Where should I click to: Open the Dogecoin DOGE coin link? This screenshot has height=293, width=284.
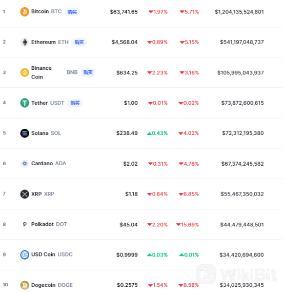click(52, 285)
